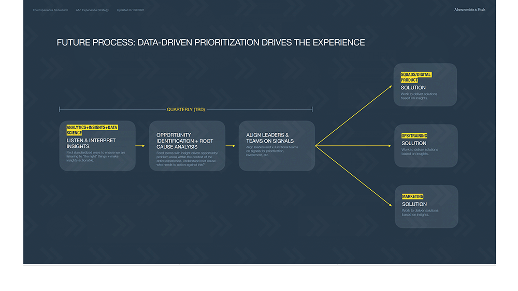518x291 pixels.
Task: Click the arrow between Opportunity and Align boxes
Action: pos(231,146)
